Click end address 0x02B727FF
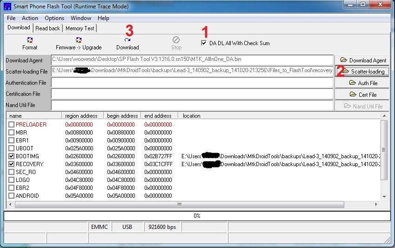395x248 pixels. coord(158,156)
